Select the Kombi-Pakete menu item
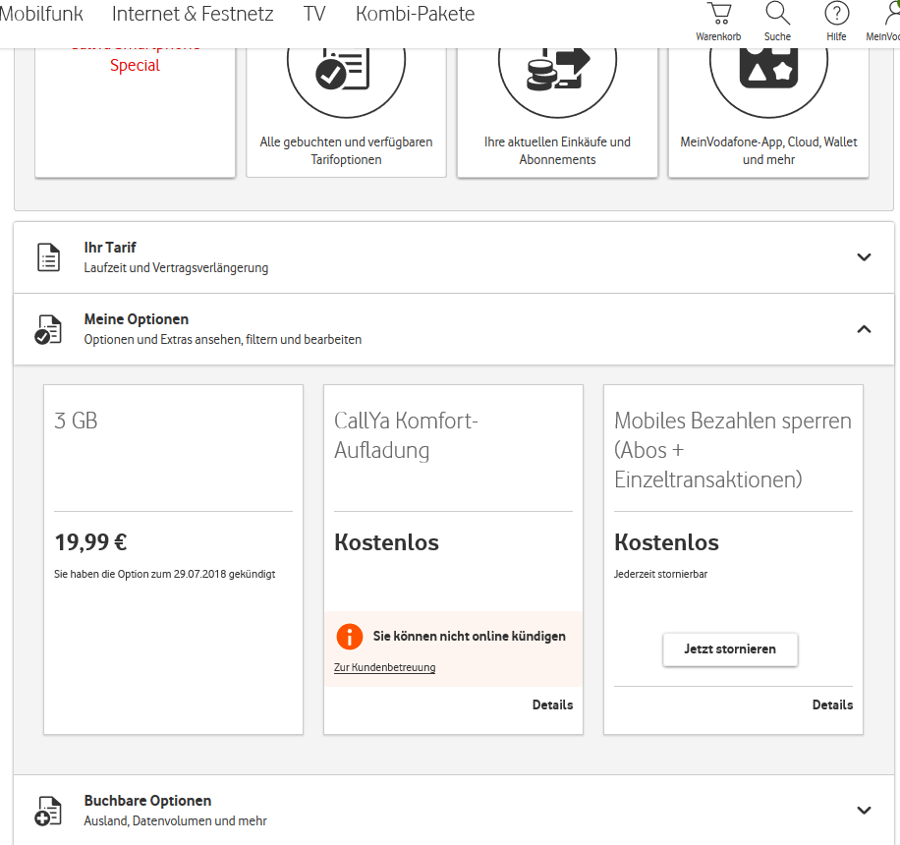This screenshot has height=845, width=900. tap(415, 14)
